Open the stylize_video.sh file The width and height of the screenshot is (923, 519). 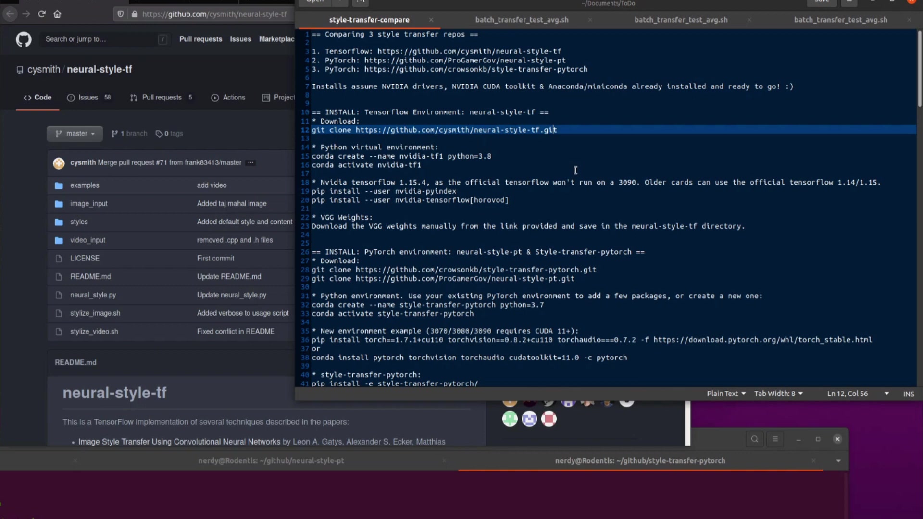94,332
